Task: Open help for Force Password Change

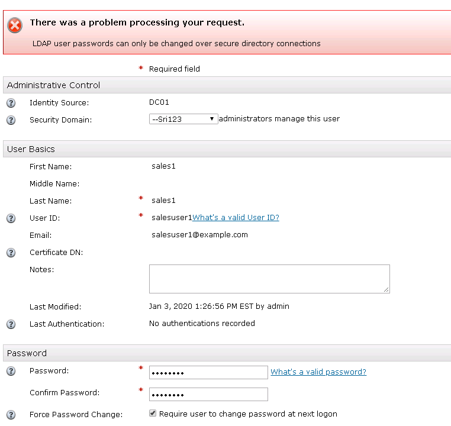Action: click(x=11, y=415)
